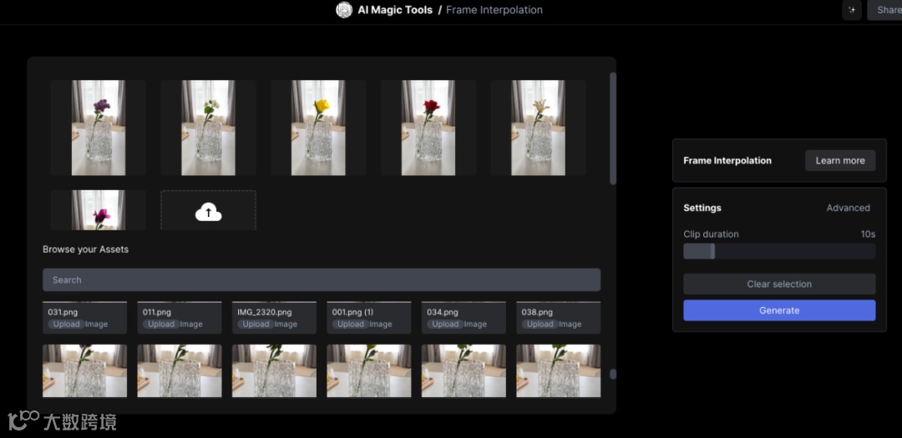902x438 pixels.
Task: Click the Upload tag under 038.png
Action: click(x=540, y=325)
